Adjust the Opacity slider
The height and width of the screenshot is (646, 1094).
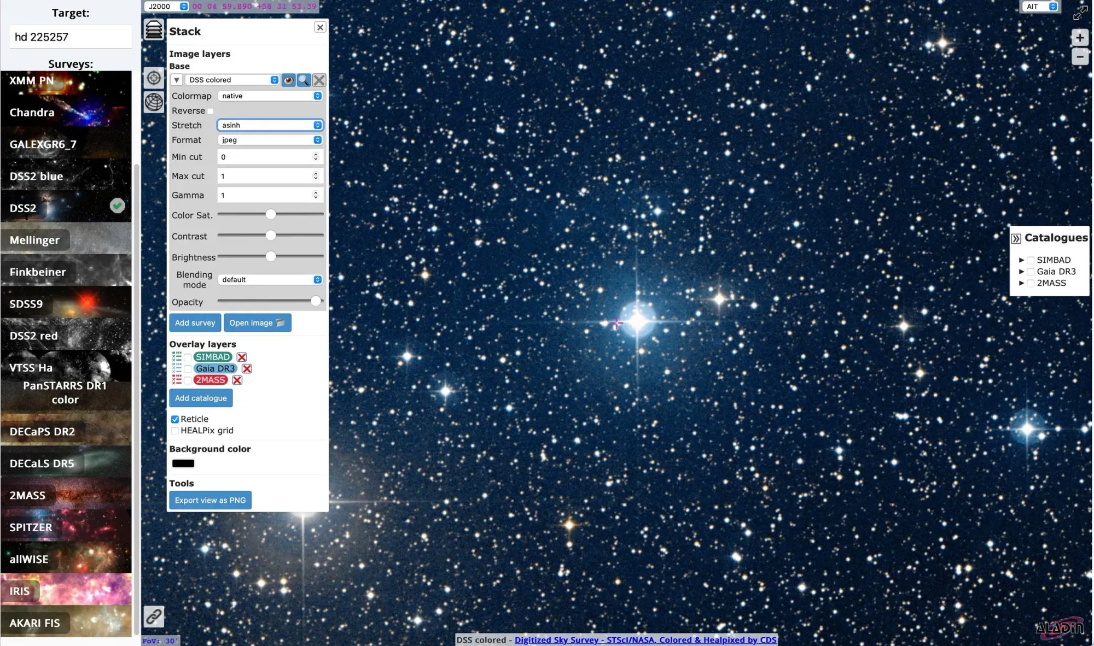point(315,301)
